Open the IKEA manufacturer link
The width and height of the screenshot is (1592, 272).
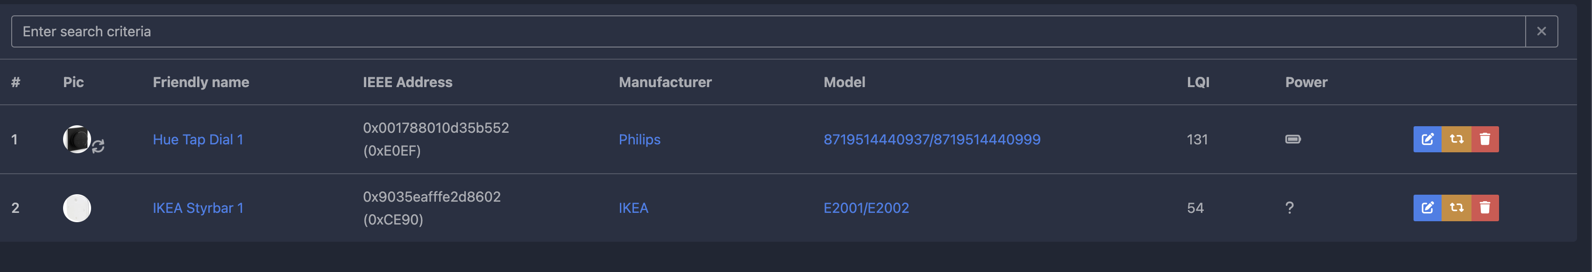point(634,208)
